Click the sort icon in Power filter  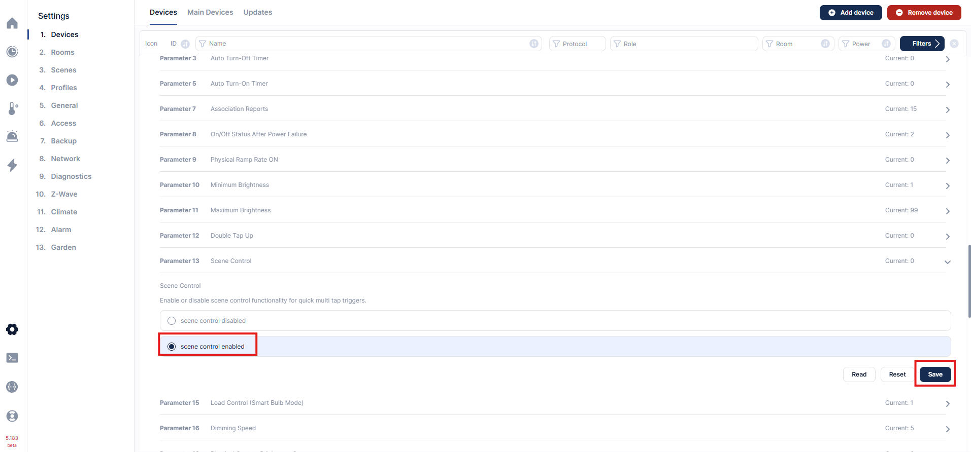886,44
